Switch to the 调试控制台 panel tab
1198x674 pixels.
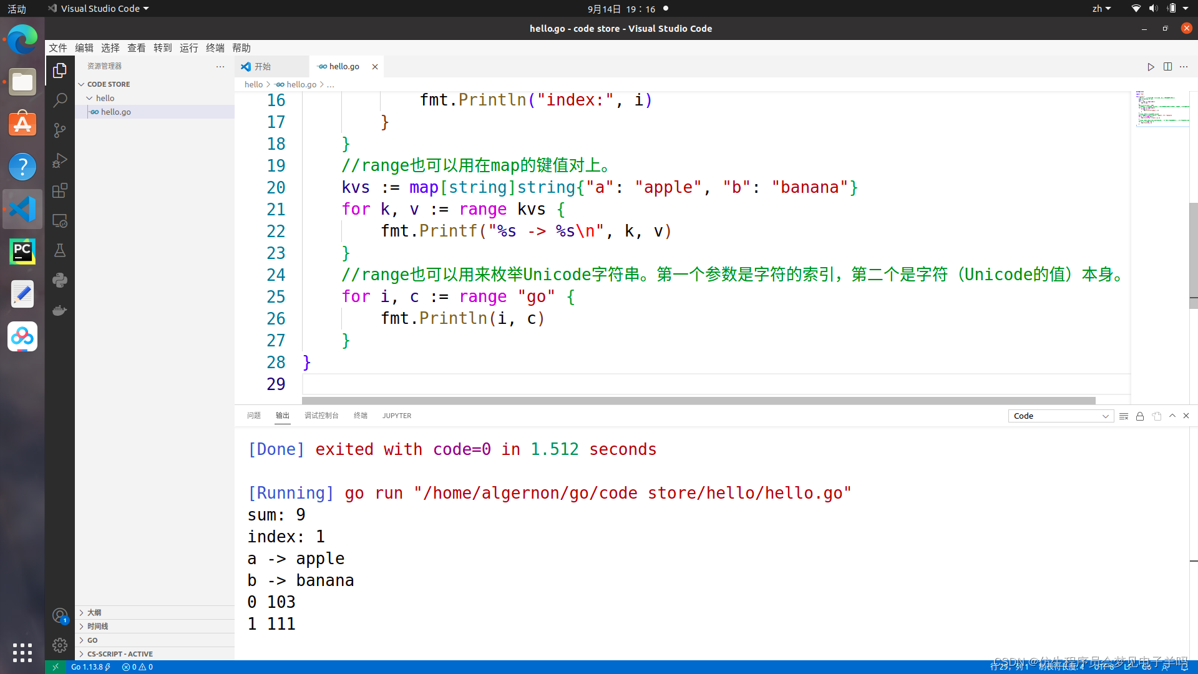[321, 416]
